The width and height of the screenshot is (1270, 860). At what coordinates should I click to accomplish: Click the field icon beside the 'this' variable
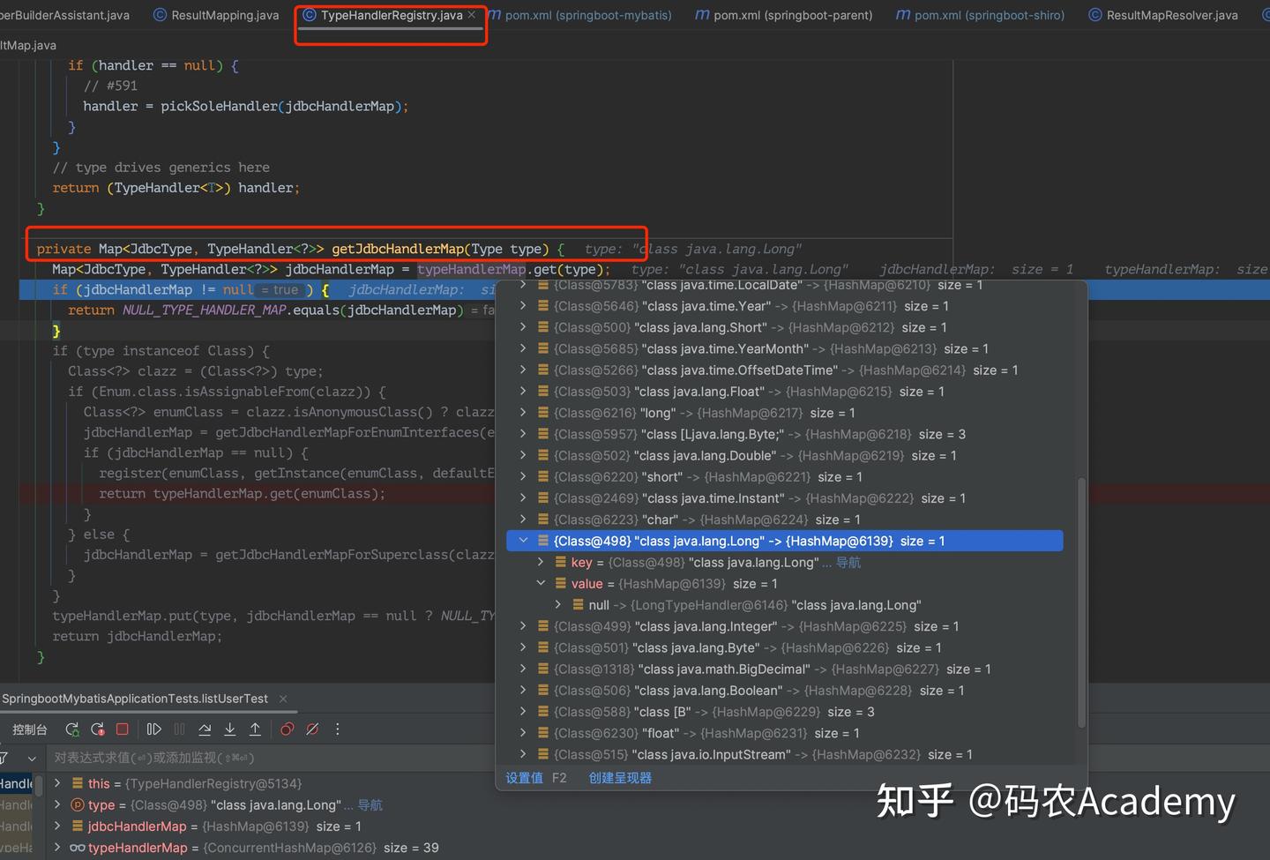[x=78, y=783]
